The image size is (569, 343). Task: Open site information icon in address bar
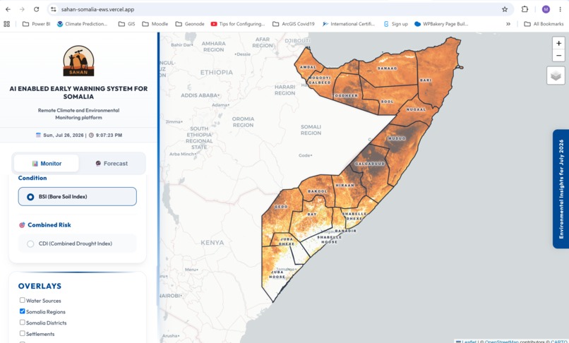pos(54,9)
